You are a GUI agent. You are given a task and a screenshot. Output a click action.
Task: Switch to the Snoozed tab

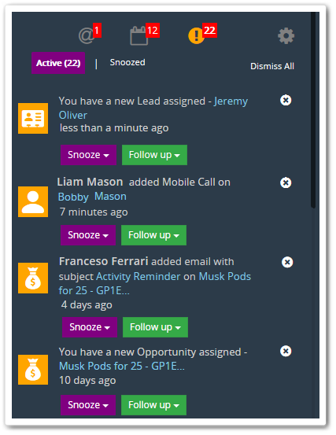[x=127, y=62]
